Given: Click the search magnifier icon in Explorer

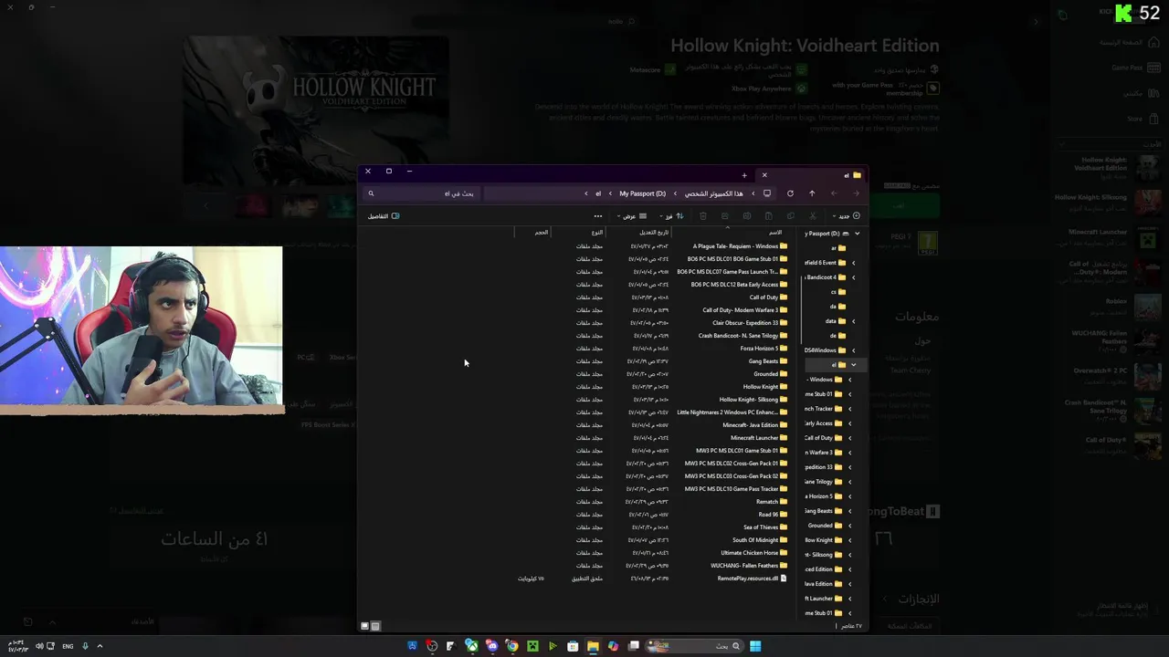Looking at the screenshot, I should [371, 193].
